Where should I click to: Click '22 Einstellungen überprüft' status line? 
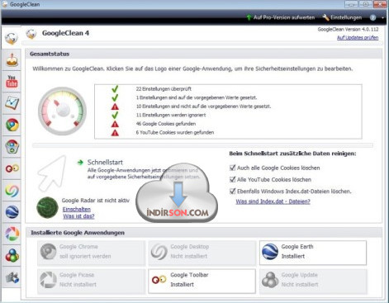point(164,89)
